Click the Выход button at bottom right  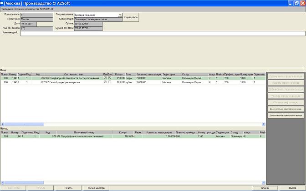[x=292, y=188]
